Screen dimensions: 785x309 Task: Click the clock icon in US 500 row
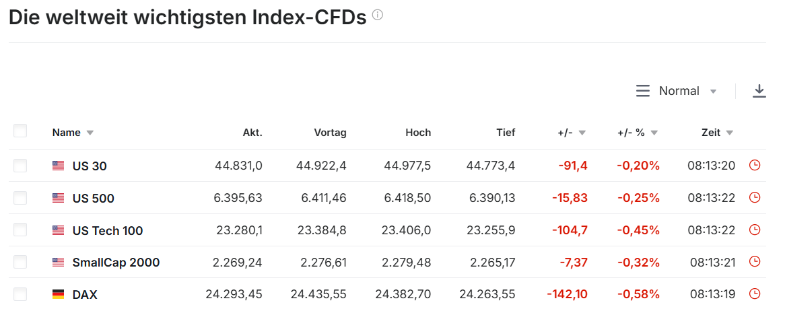pos(755,197)
